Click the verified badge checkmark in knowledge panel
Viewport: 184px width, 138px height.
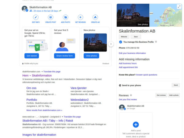121,42
